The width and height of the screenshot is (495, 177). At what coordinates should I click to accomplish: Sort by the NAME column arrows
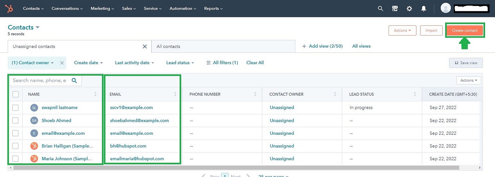tap(95, 94)
